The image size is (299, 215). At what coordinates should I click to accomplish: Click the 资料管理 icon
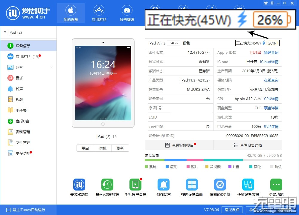[x=10, y=132]
